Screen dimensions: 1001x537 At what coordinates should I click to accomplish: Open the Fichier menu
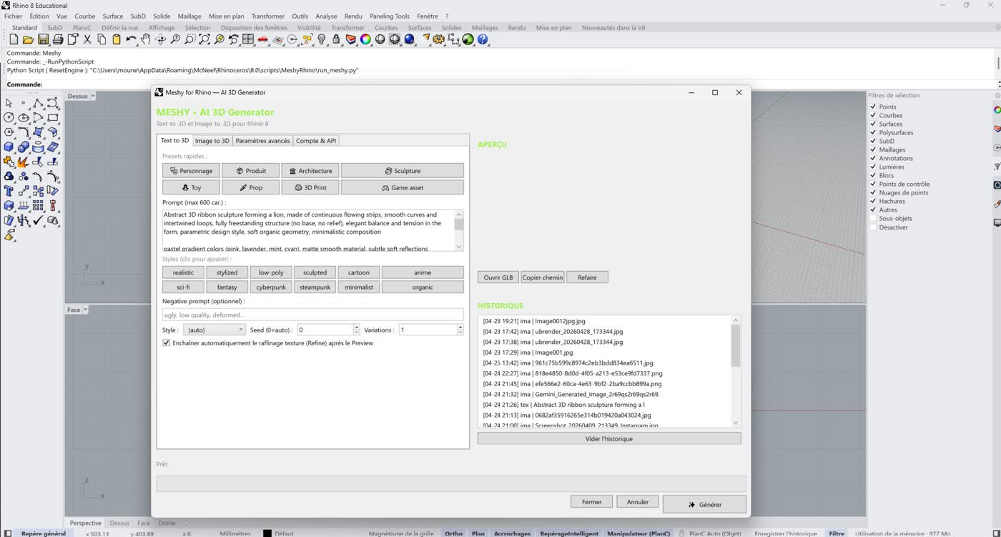click(13, 16)
